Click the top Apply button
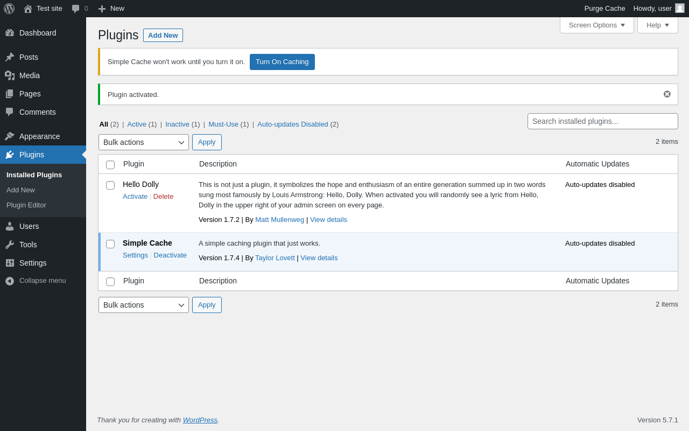The height and width of the screenshot is (431, 689). 207,142
